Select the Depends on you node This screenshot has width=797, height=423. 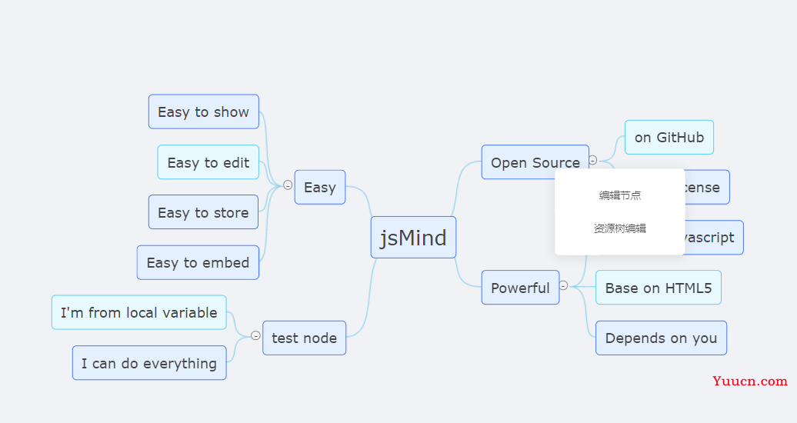click(x=661, y=338)
